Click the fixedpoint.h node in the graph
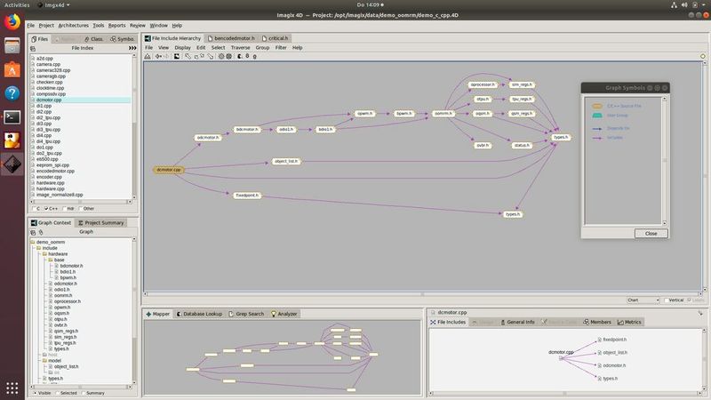Image resolution: width=711 pixels, height=400 pixels. (247, 196)
